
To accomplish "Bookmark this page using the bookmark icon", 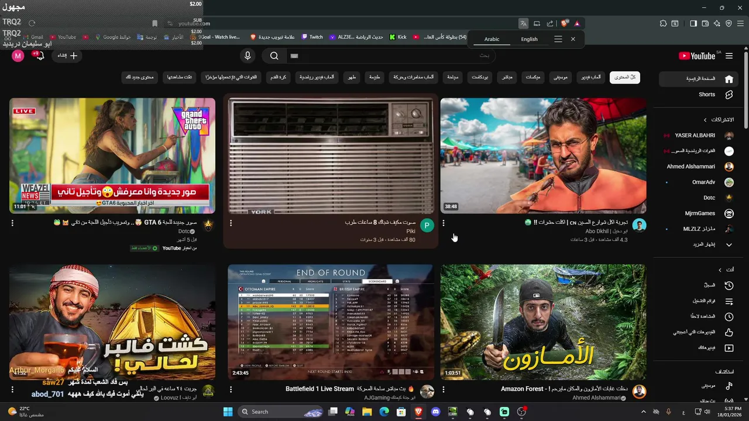I will (x=154, y=23).
